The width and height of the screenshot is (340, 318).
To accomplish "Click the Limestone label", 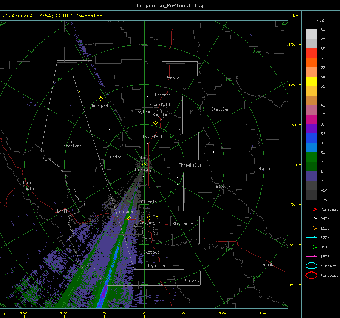I will pyautogui.click(x=71, y=146).
